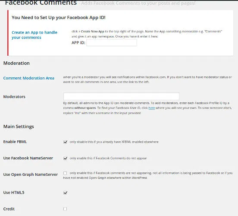
Task: Click the 'Credit' label
Action: tap(9, 209)
